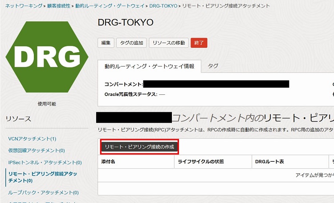Open ネットワーキング breadcrumb link
This screenshot has width=334, height=203.
[24, 6]
